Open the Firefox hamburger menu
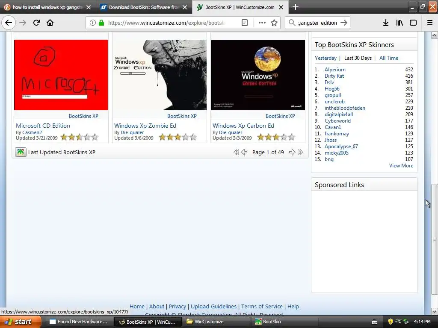 [430, 23]
